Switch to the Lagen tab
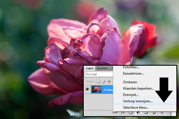 [89, 68]
